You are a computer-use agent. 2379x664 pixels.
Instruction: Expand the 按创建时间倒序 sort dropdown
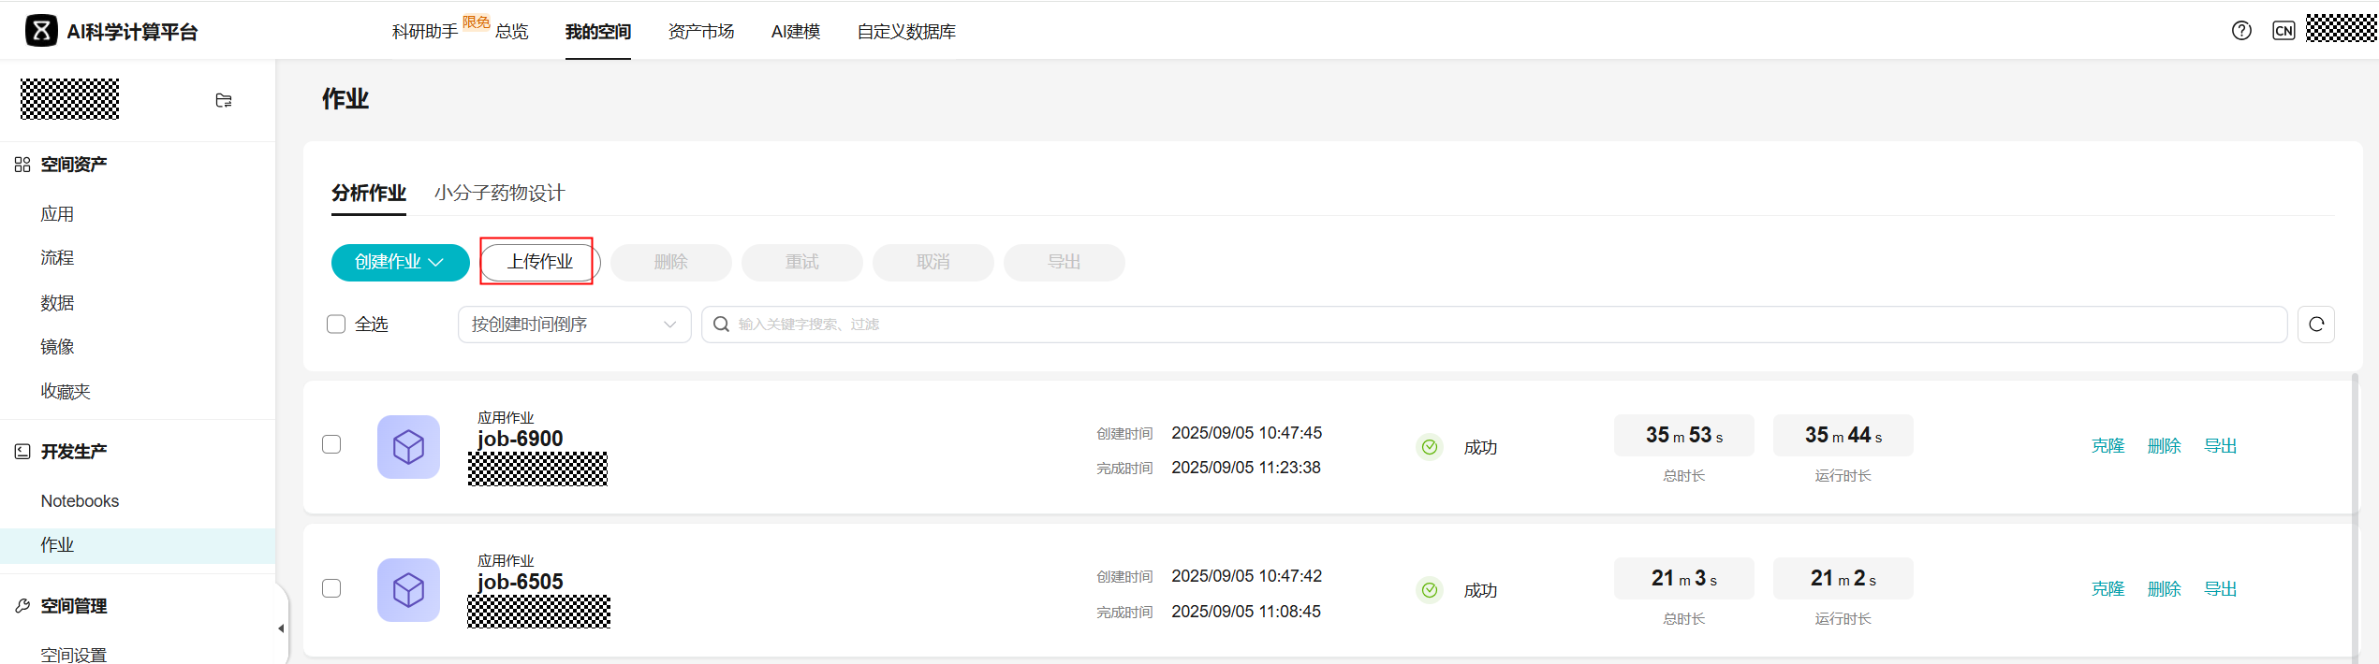[574, 325]
